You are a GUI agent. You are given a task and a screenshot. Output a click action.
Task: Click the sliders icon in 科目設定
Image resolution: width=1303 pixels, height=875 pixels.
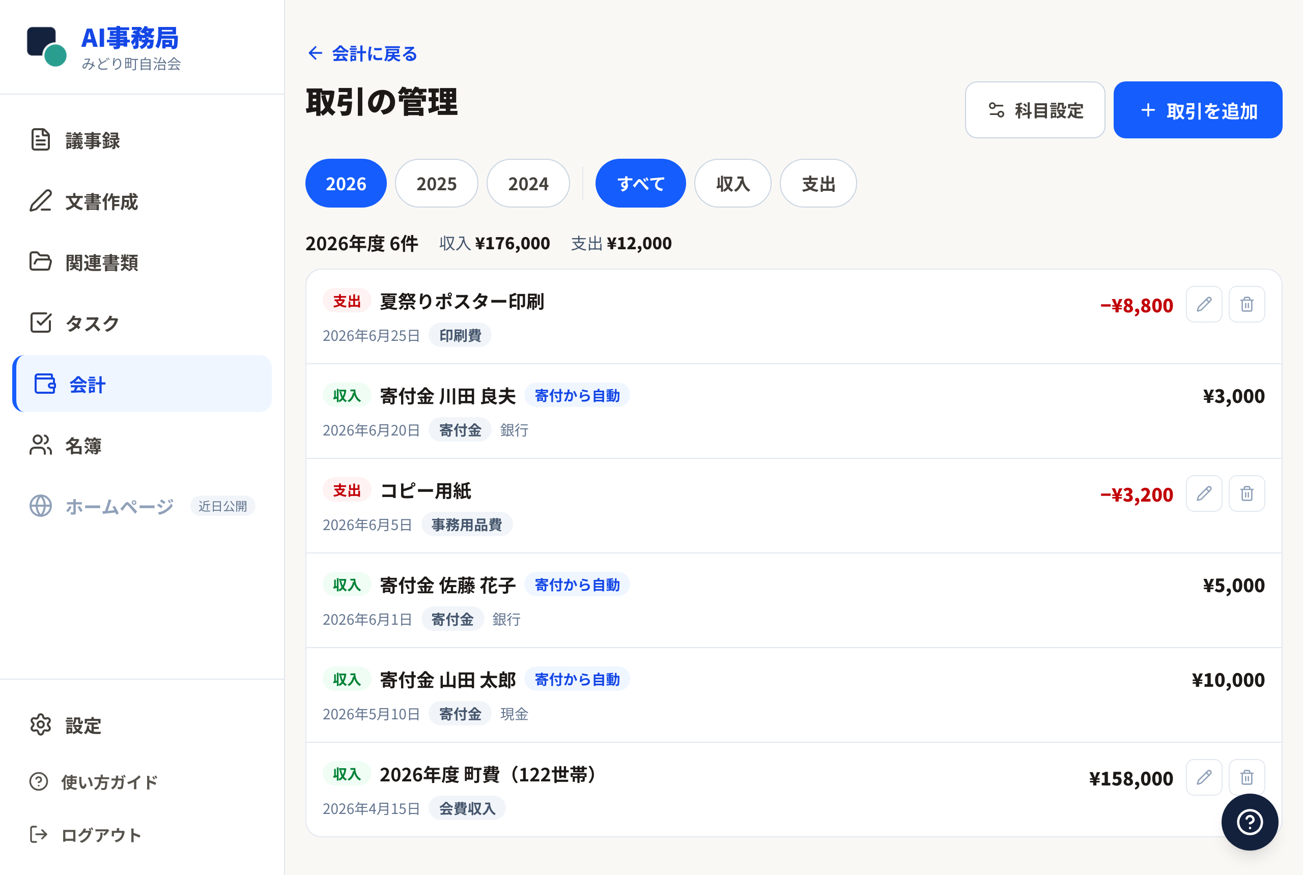(997, 110)
